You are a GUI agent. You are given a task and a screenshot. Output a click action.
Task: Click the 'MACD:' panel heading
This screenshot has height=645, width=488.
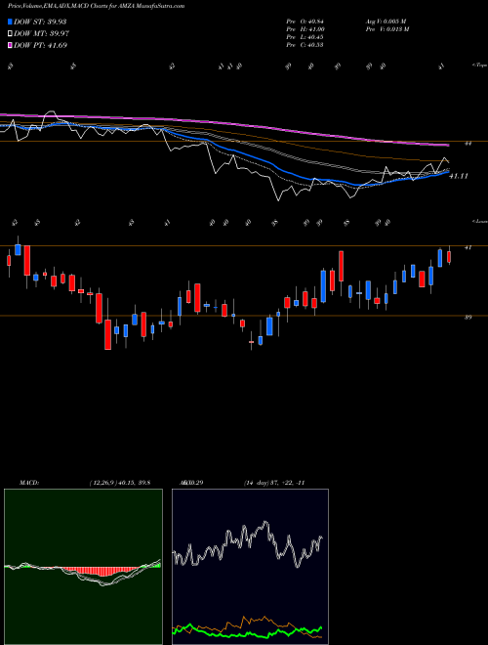[28, 483]
